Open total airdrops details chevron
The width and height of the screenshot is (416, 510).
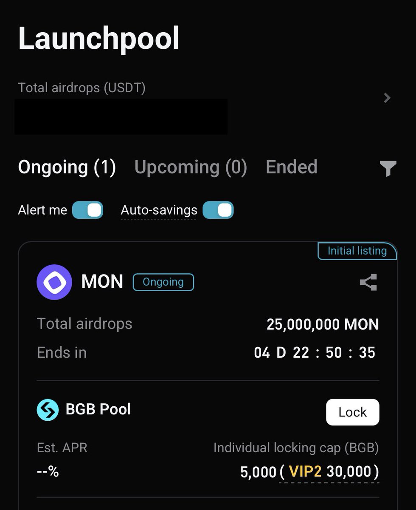(x=387, y=98)
